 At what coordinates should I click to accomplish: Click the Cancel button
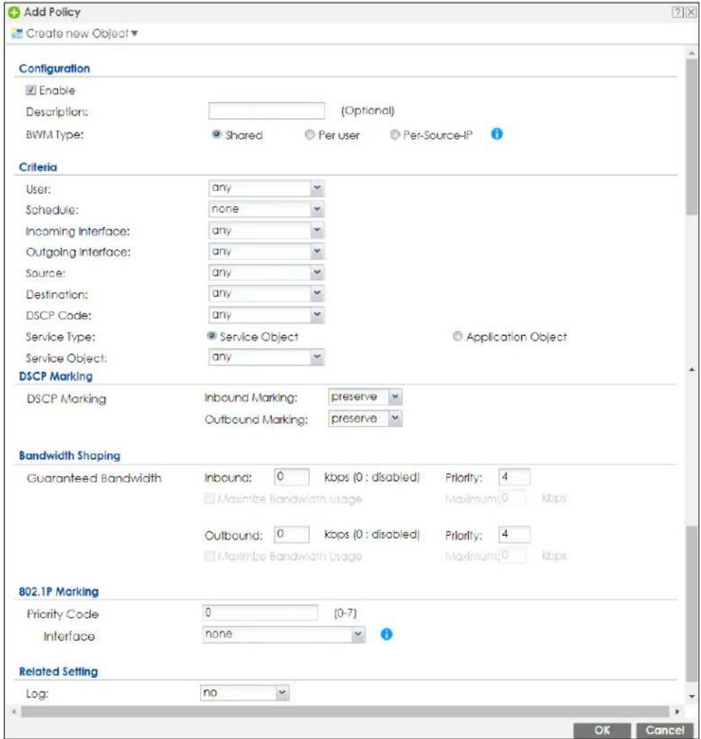click(664, 730)
